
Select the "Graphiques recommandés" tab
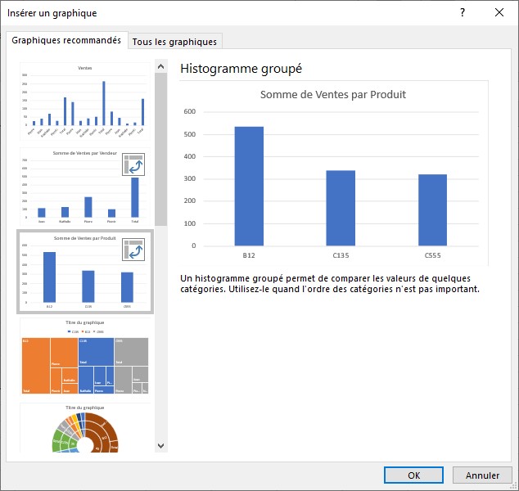pos(66,40)
